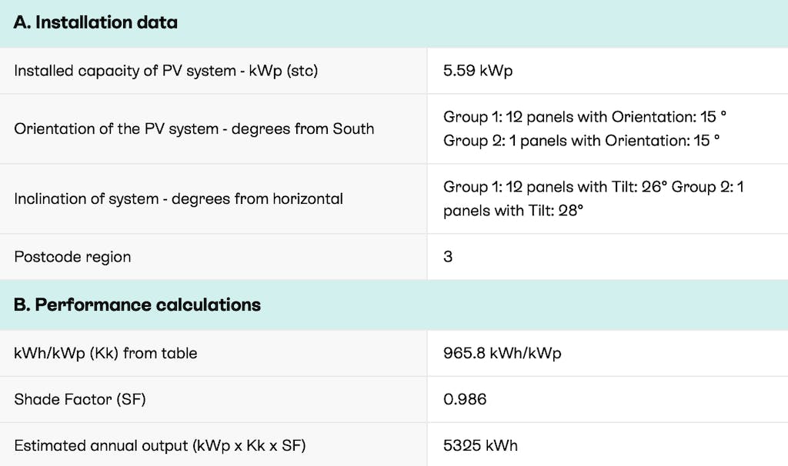788x466 pixels.
Task: Click the 5.59 kWp capacity value
Action: pos(478,71)
